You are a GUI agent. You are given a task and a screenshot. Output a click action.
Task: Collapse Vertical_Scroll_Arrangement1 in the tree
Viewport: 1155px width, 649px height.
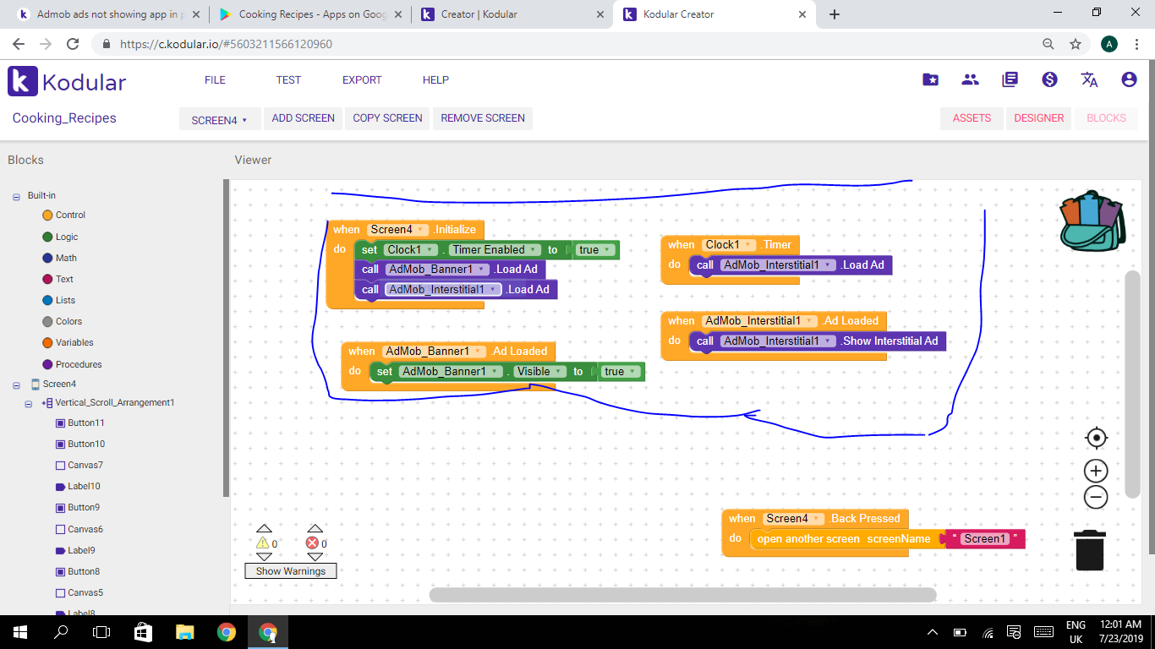point(29,404)
